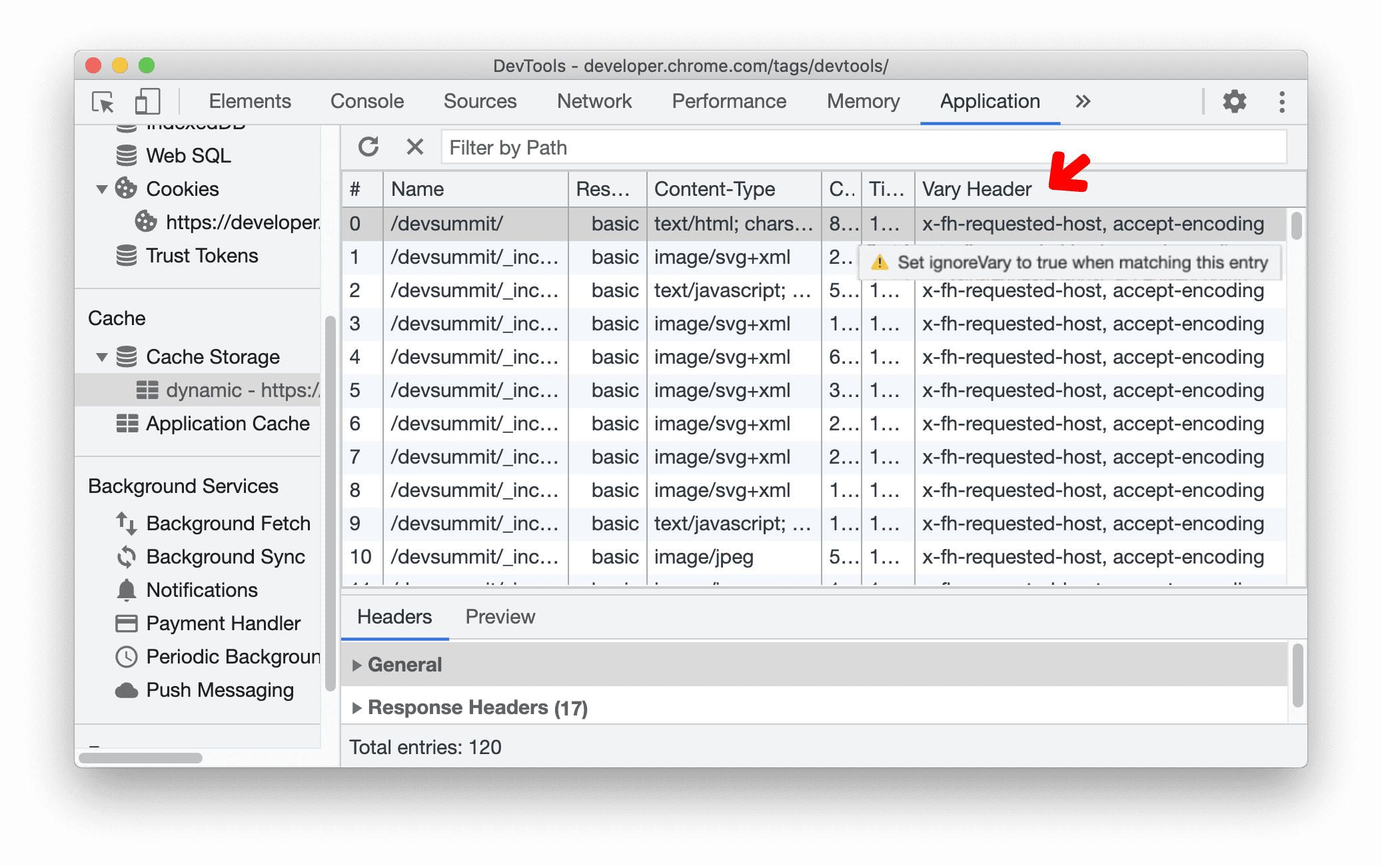Select the Network panel tab

coord(594,100)
